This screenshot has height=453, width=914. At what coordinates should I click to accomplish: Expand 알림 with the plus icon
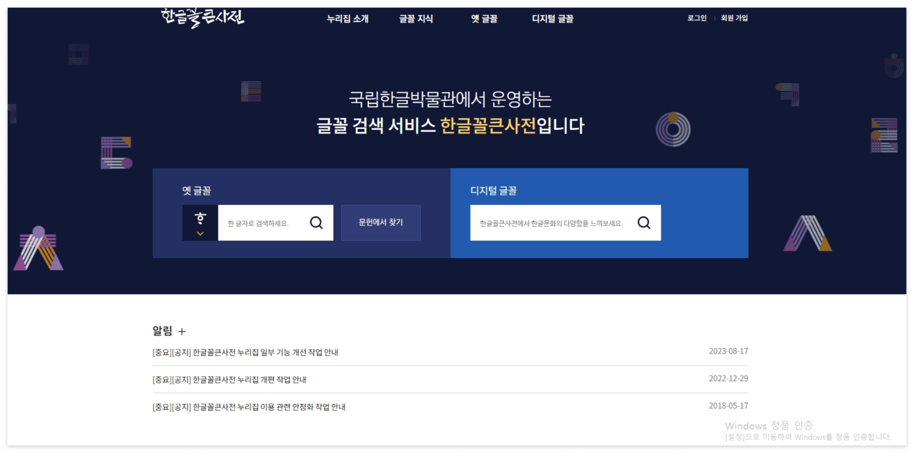[182, 331]
